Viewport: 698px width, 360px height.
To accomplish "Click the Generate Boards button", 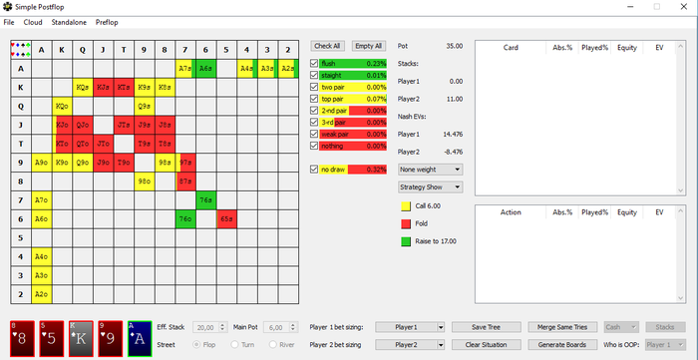I will click(x=562, y=344).
